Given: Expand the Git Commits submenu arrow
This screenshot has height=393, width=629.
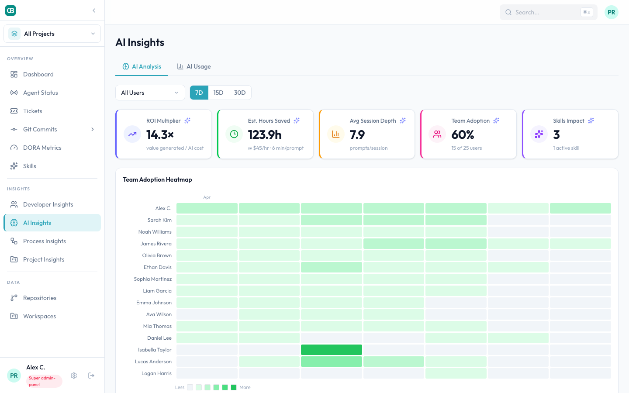Looking at the screenshot, I should [x=93, y=129].
